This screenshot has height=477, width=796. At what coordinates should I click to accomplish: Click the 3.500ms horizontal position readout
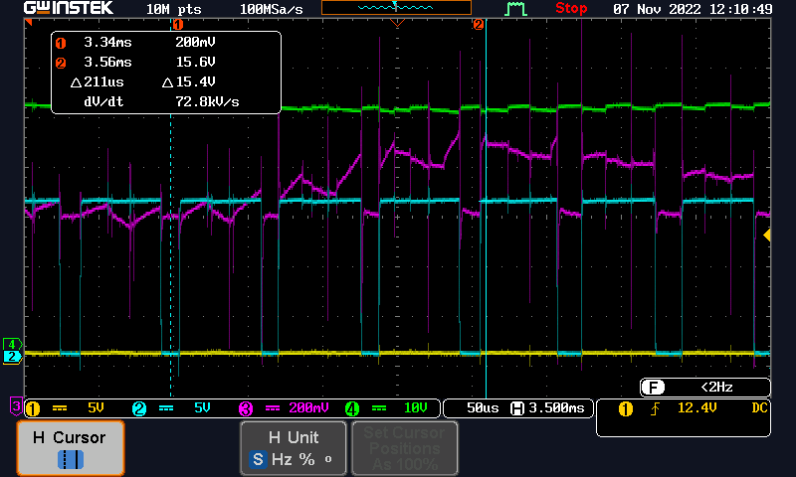556,408
